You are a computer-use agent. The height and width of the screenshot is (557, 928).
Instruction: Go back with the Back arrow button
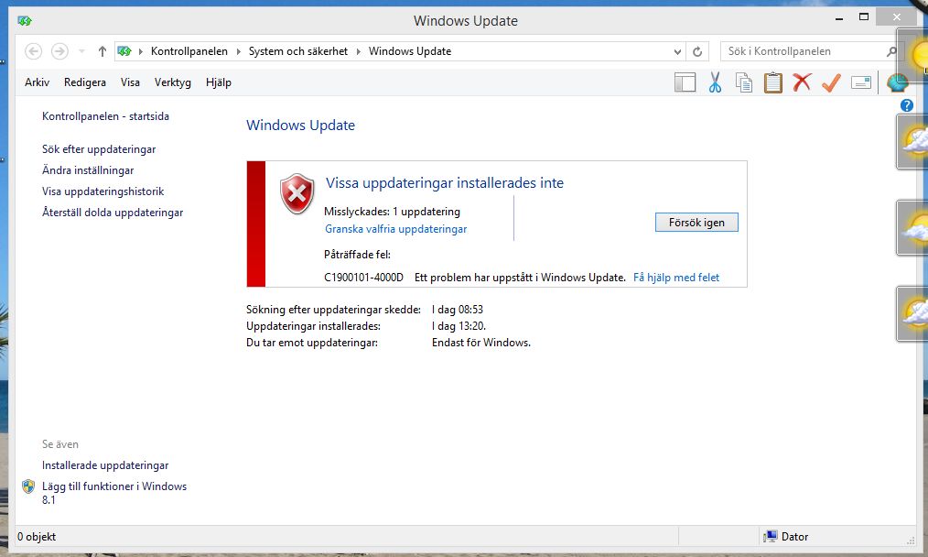(x=34, y=51)
